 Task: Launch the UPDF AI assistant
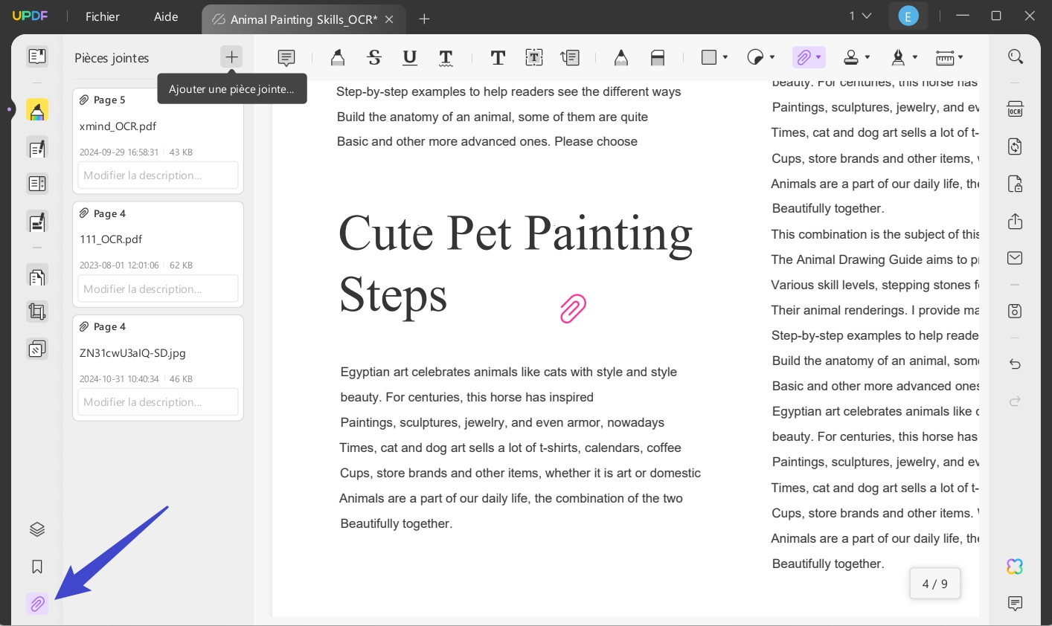[x=1015, y=567]
